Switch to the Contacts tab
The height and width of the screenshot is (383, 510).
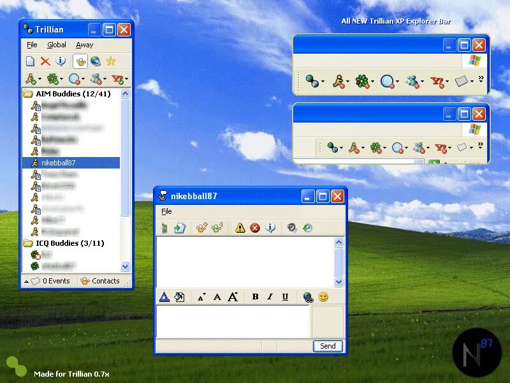coord(100,281)
